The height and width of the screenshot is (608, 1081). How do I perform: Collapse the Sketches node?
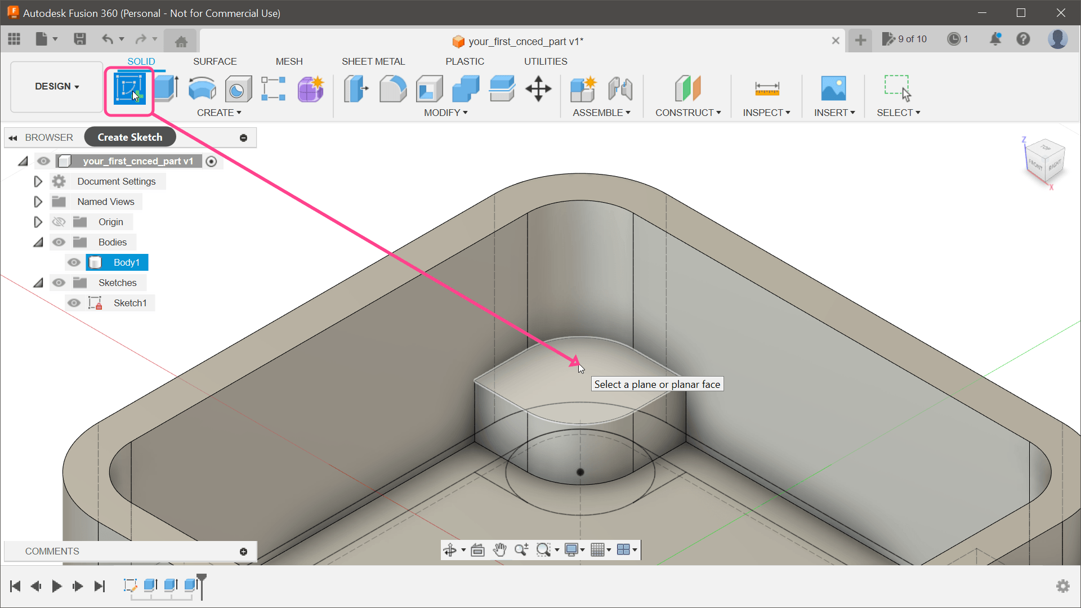click(x=38, y=283)
